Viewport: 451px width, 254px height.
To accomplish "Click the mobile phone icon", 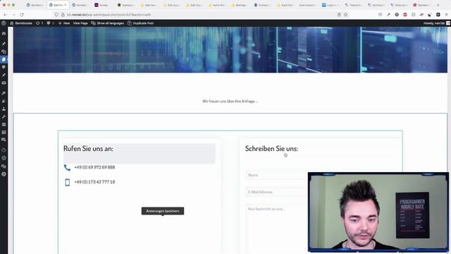I will (68, 182).
